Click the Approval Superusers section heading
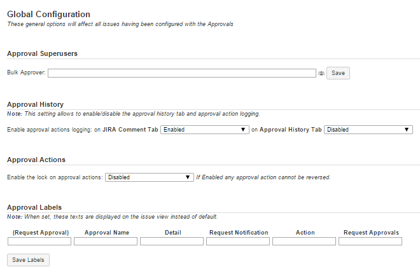Image resolution: width=420 pixels, height=274 pixels. click(42, 53)
